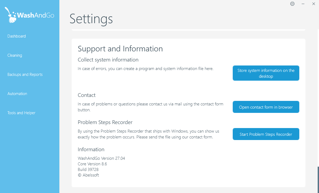Click the Core Version 8.6 line
This screenshot has height=193, width=319.
coord(92,164)
